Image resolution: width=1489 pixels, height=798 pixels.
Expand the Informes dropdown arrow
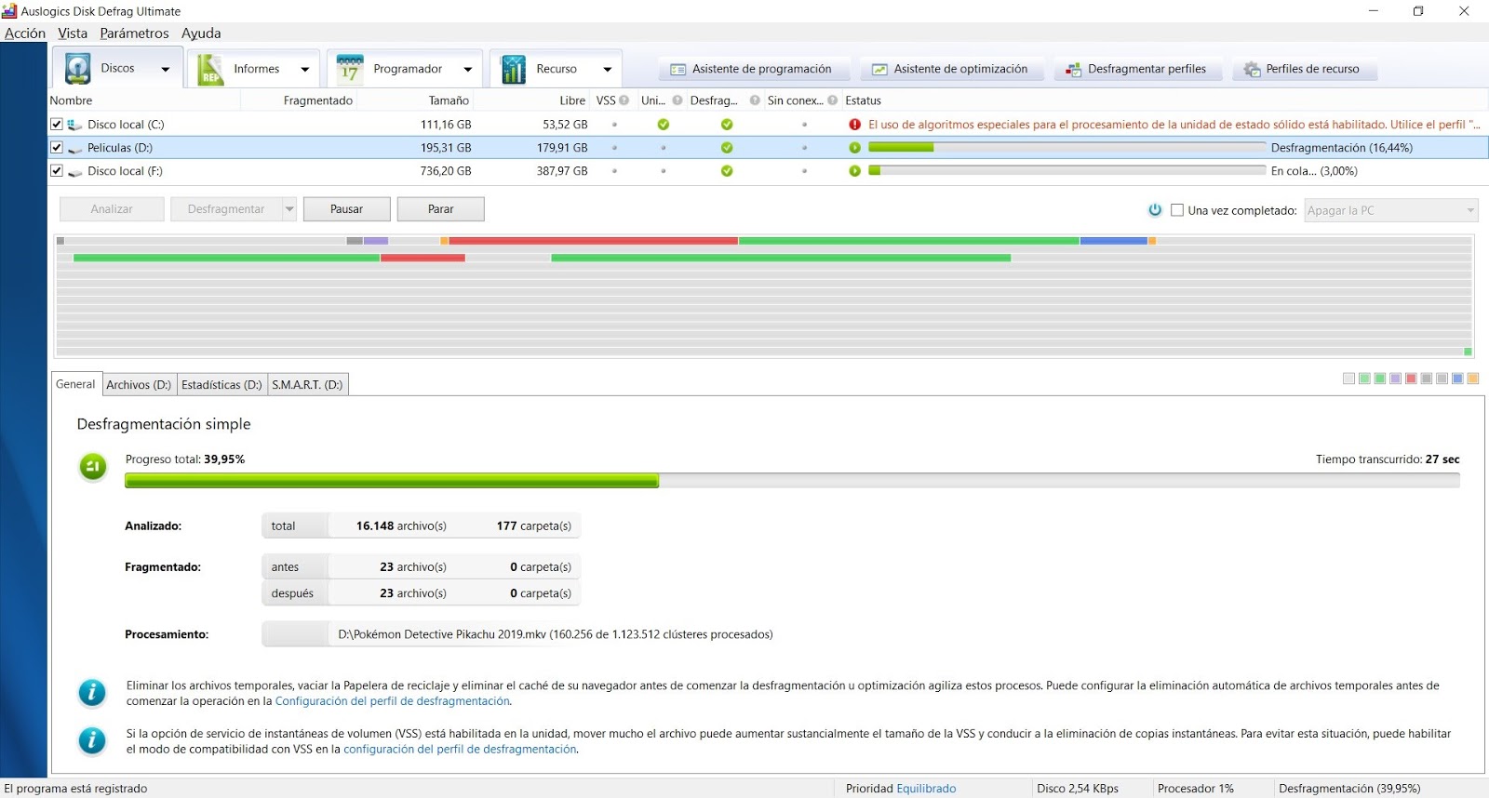tap(304, 69)
